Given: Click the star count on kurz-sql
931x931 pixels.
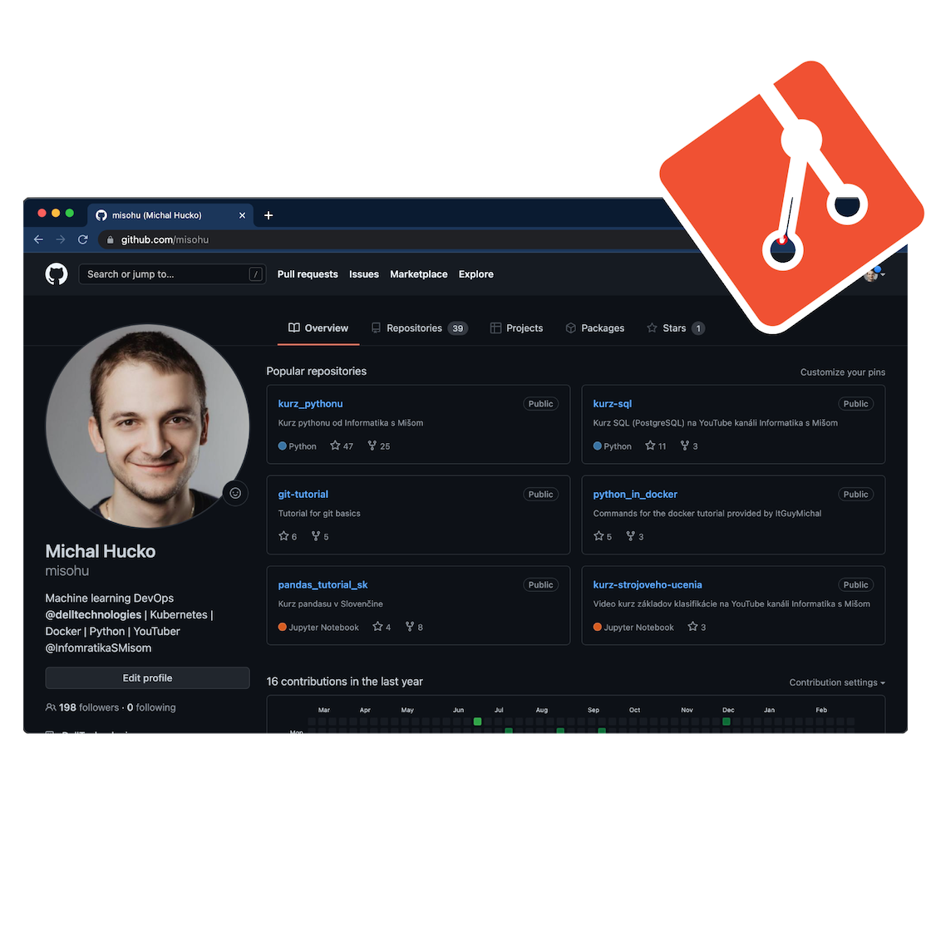Looking at the screenshot, I should coord(656,446).
